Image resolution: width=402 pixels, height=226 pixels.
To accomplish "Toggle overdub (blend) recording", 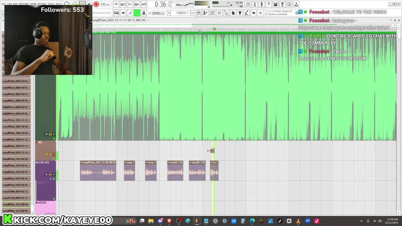I will (x=137, y=4).
